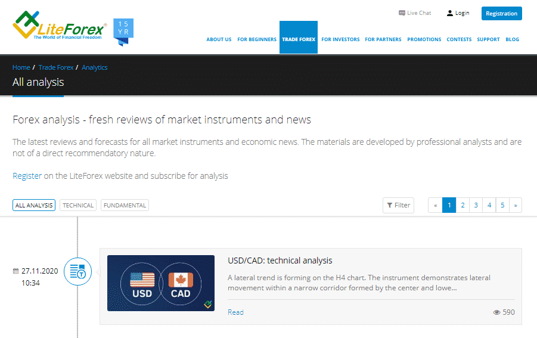Open the For Partners menu

click(383, 39)
